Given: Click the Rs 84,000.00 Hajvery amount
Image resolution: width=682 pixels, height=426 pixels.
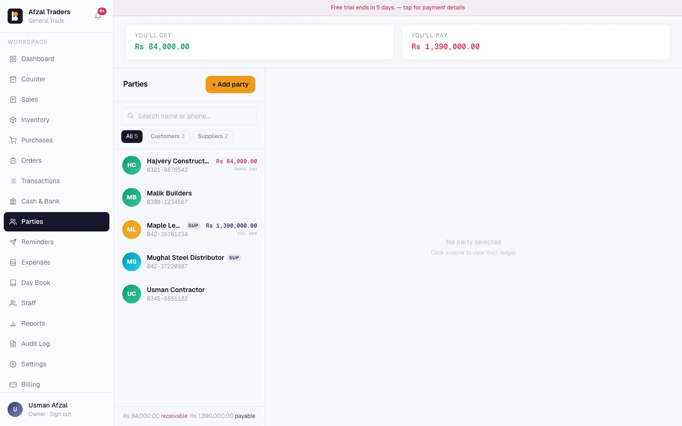Looking at the screenshot, I should pyautogui.click(x=237, y=161).
